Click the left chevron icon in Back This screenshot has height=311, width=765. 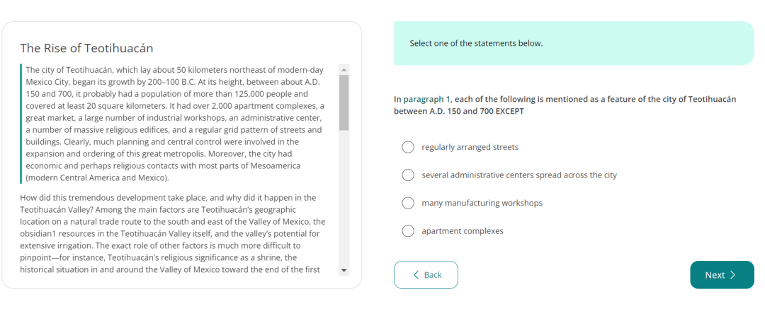coord(416,275)
